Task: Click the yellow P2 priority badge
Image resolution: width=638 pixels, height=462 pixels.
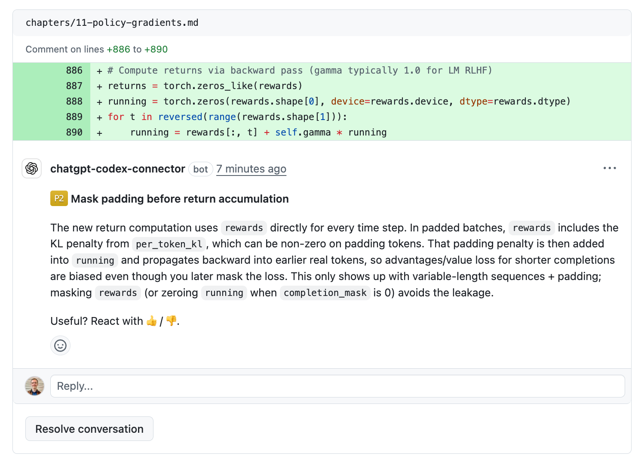Action: (x=59, y=199)
